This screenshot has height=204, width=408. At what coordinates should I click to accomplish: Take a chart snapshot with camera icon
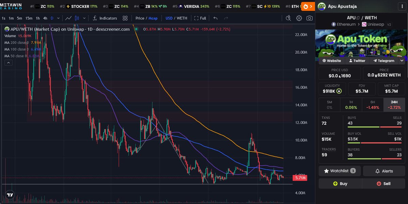[309, 18]
